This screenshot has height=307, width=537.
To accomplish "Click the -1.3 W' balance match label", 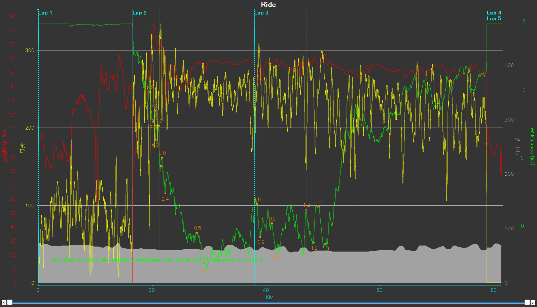I will (x=324, y=249).
